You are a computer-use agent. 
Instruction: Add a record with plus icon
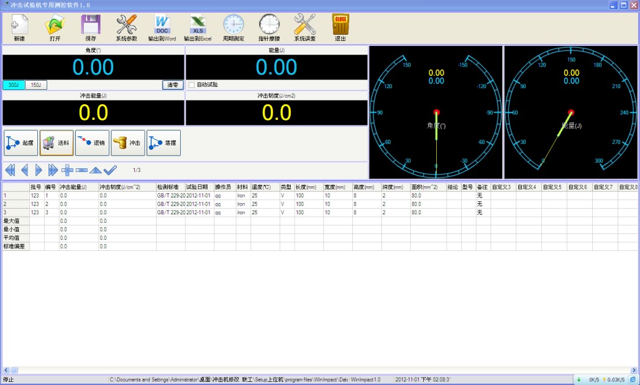pos(68,170)
